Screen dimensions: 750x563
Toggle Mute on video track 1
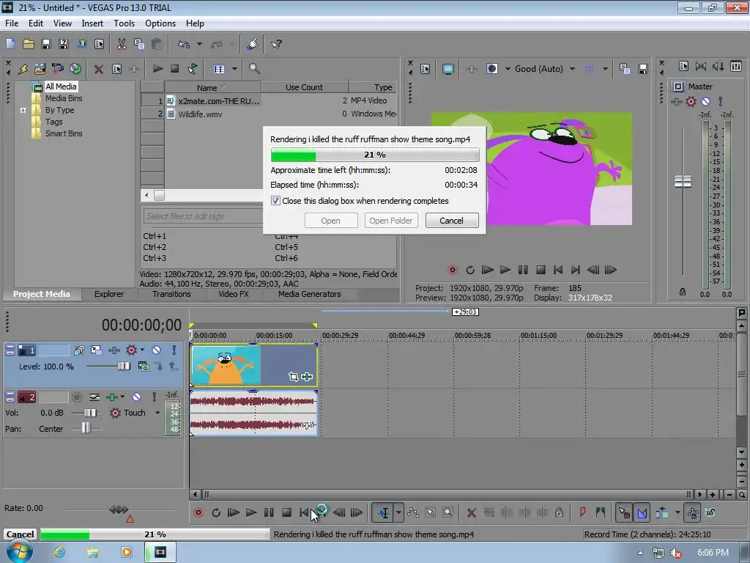pos(156,350)
